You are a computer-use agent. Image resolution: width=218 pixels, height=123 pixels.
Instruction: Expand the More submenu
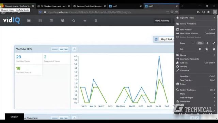click(x=196, y=94)
